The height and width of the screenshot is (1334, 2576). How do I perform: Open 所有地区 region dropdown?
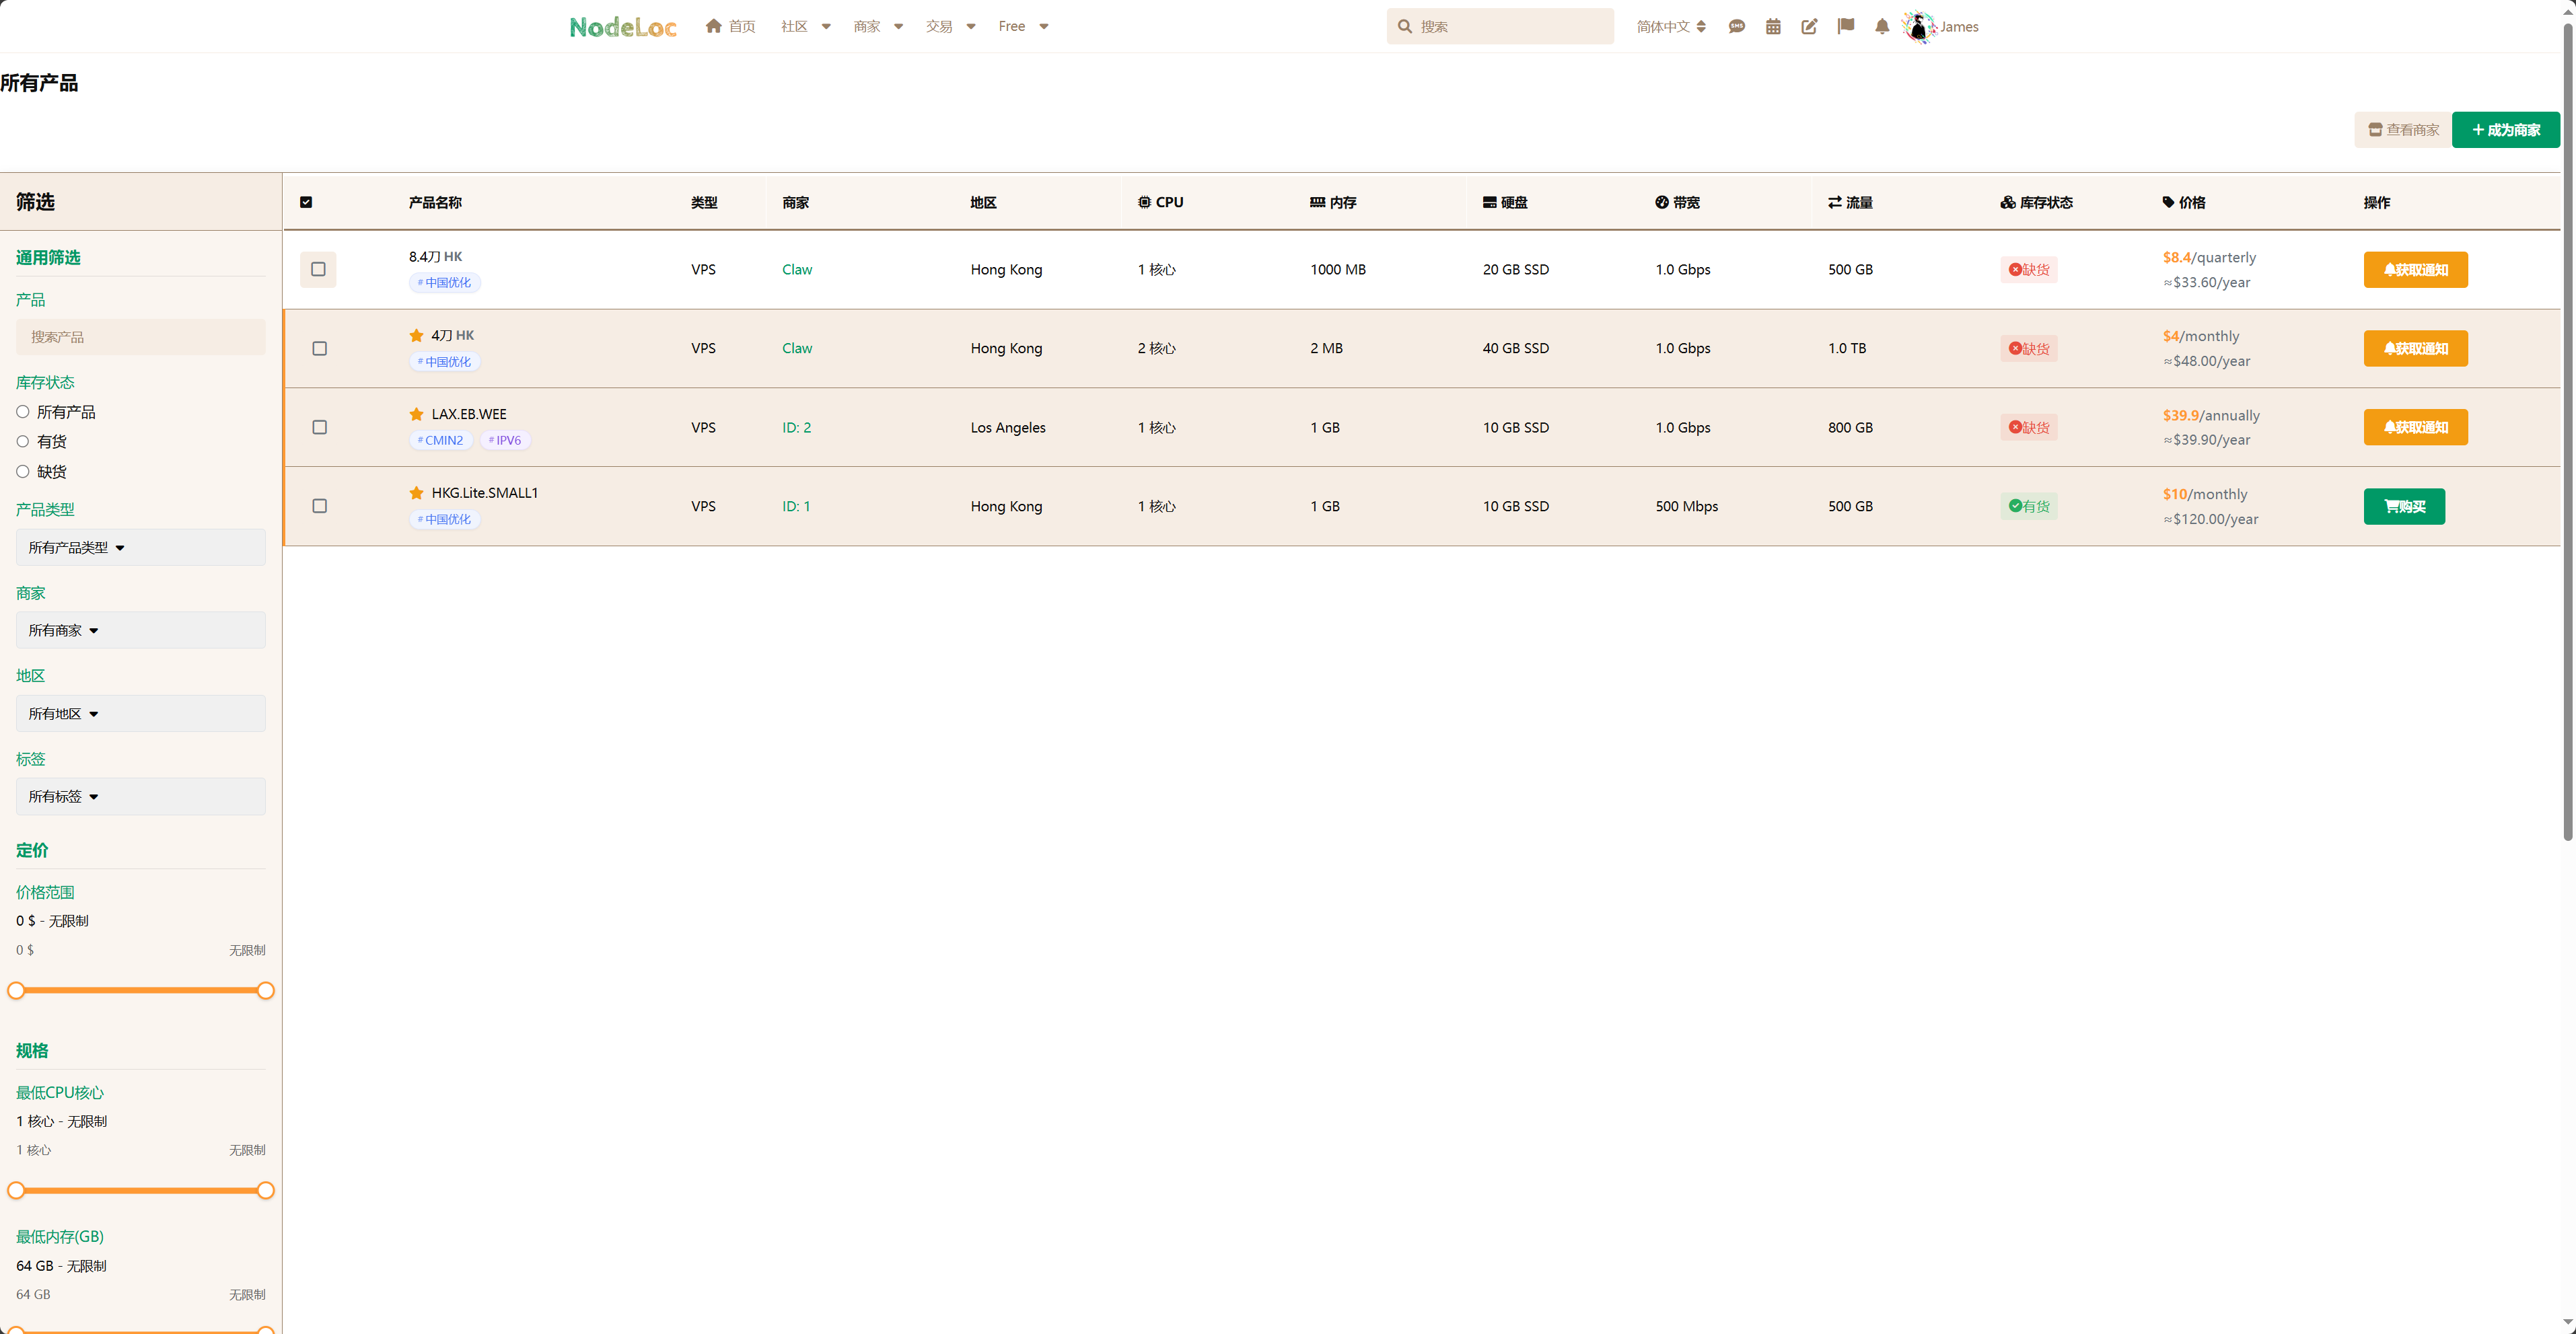(141, 713)
